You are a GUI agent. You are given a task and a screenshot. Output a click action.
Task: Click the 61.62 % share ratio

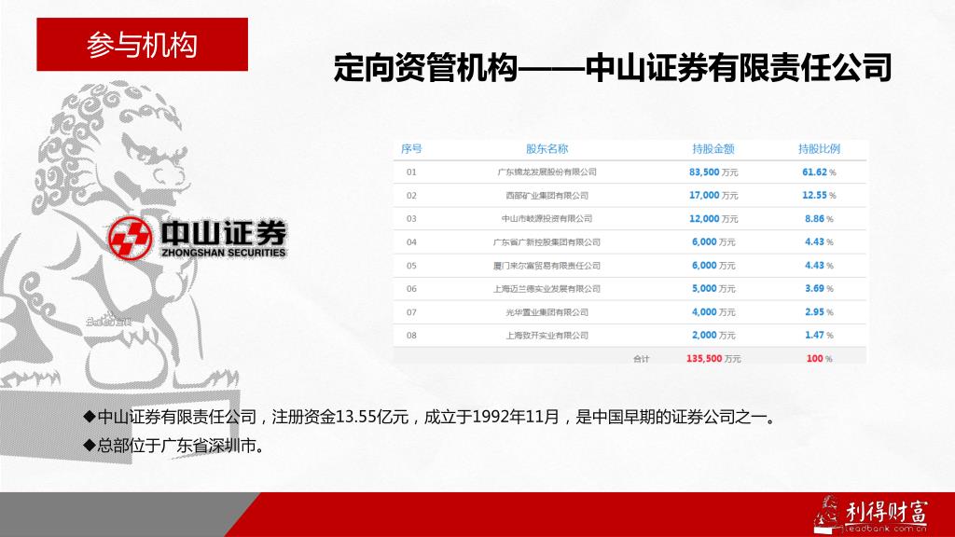click(x=819, y=172)
